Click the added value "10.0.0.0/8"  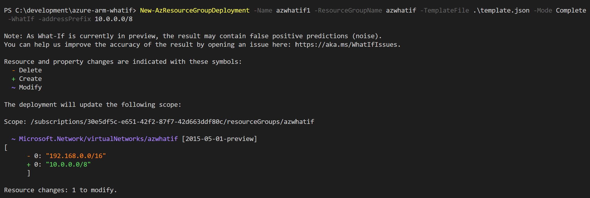click(68, 165)
